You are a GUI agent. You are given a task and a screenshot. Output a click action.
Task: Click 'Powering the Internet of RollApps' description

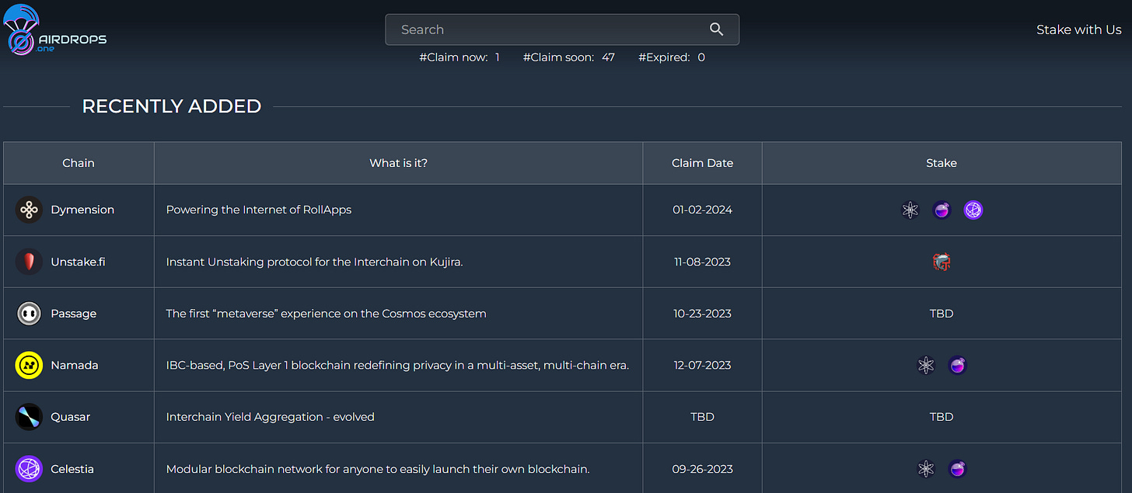coord(259,210)
